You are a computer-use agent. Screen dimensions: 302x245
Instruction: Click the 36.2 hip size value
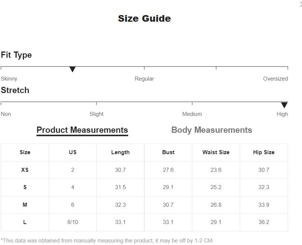point(264,222)
